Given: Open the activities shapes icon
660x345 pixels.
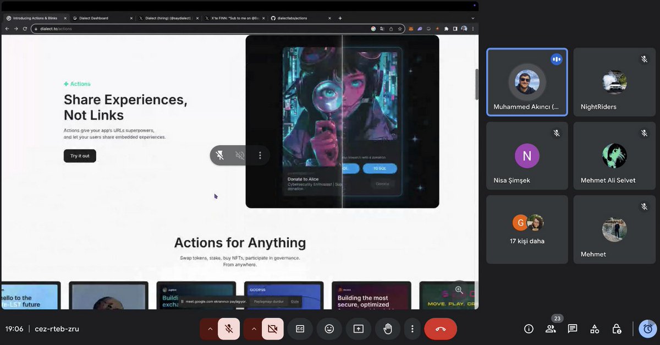Looking at the screenshot, I should tap(595, 328).
